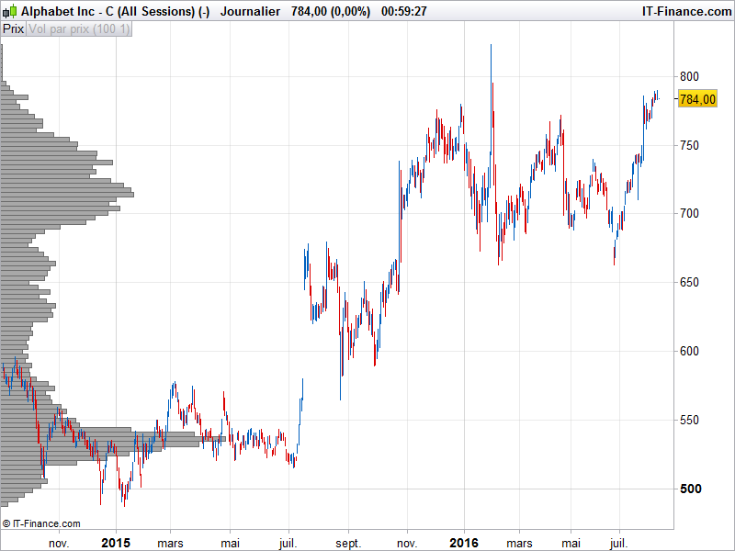Click the 800 price axis label

point(689,76)
